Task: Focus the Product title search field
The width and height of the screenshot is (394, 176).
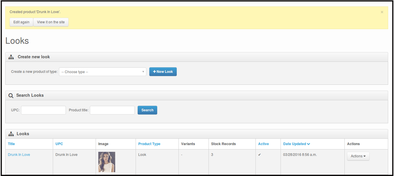Action: (x=112, y=110)
